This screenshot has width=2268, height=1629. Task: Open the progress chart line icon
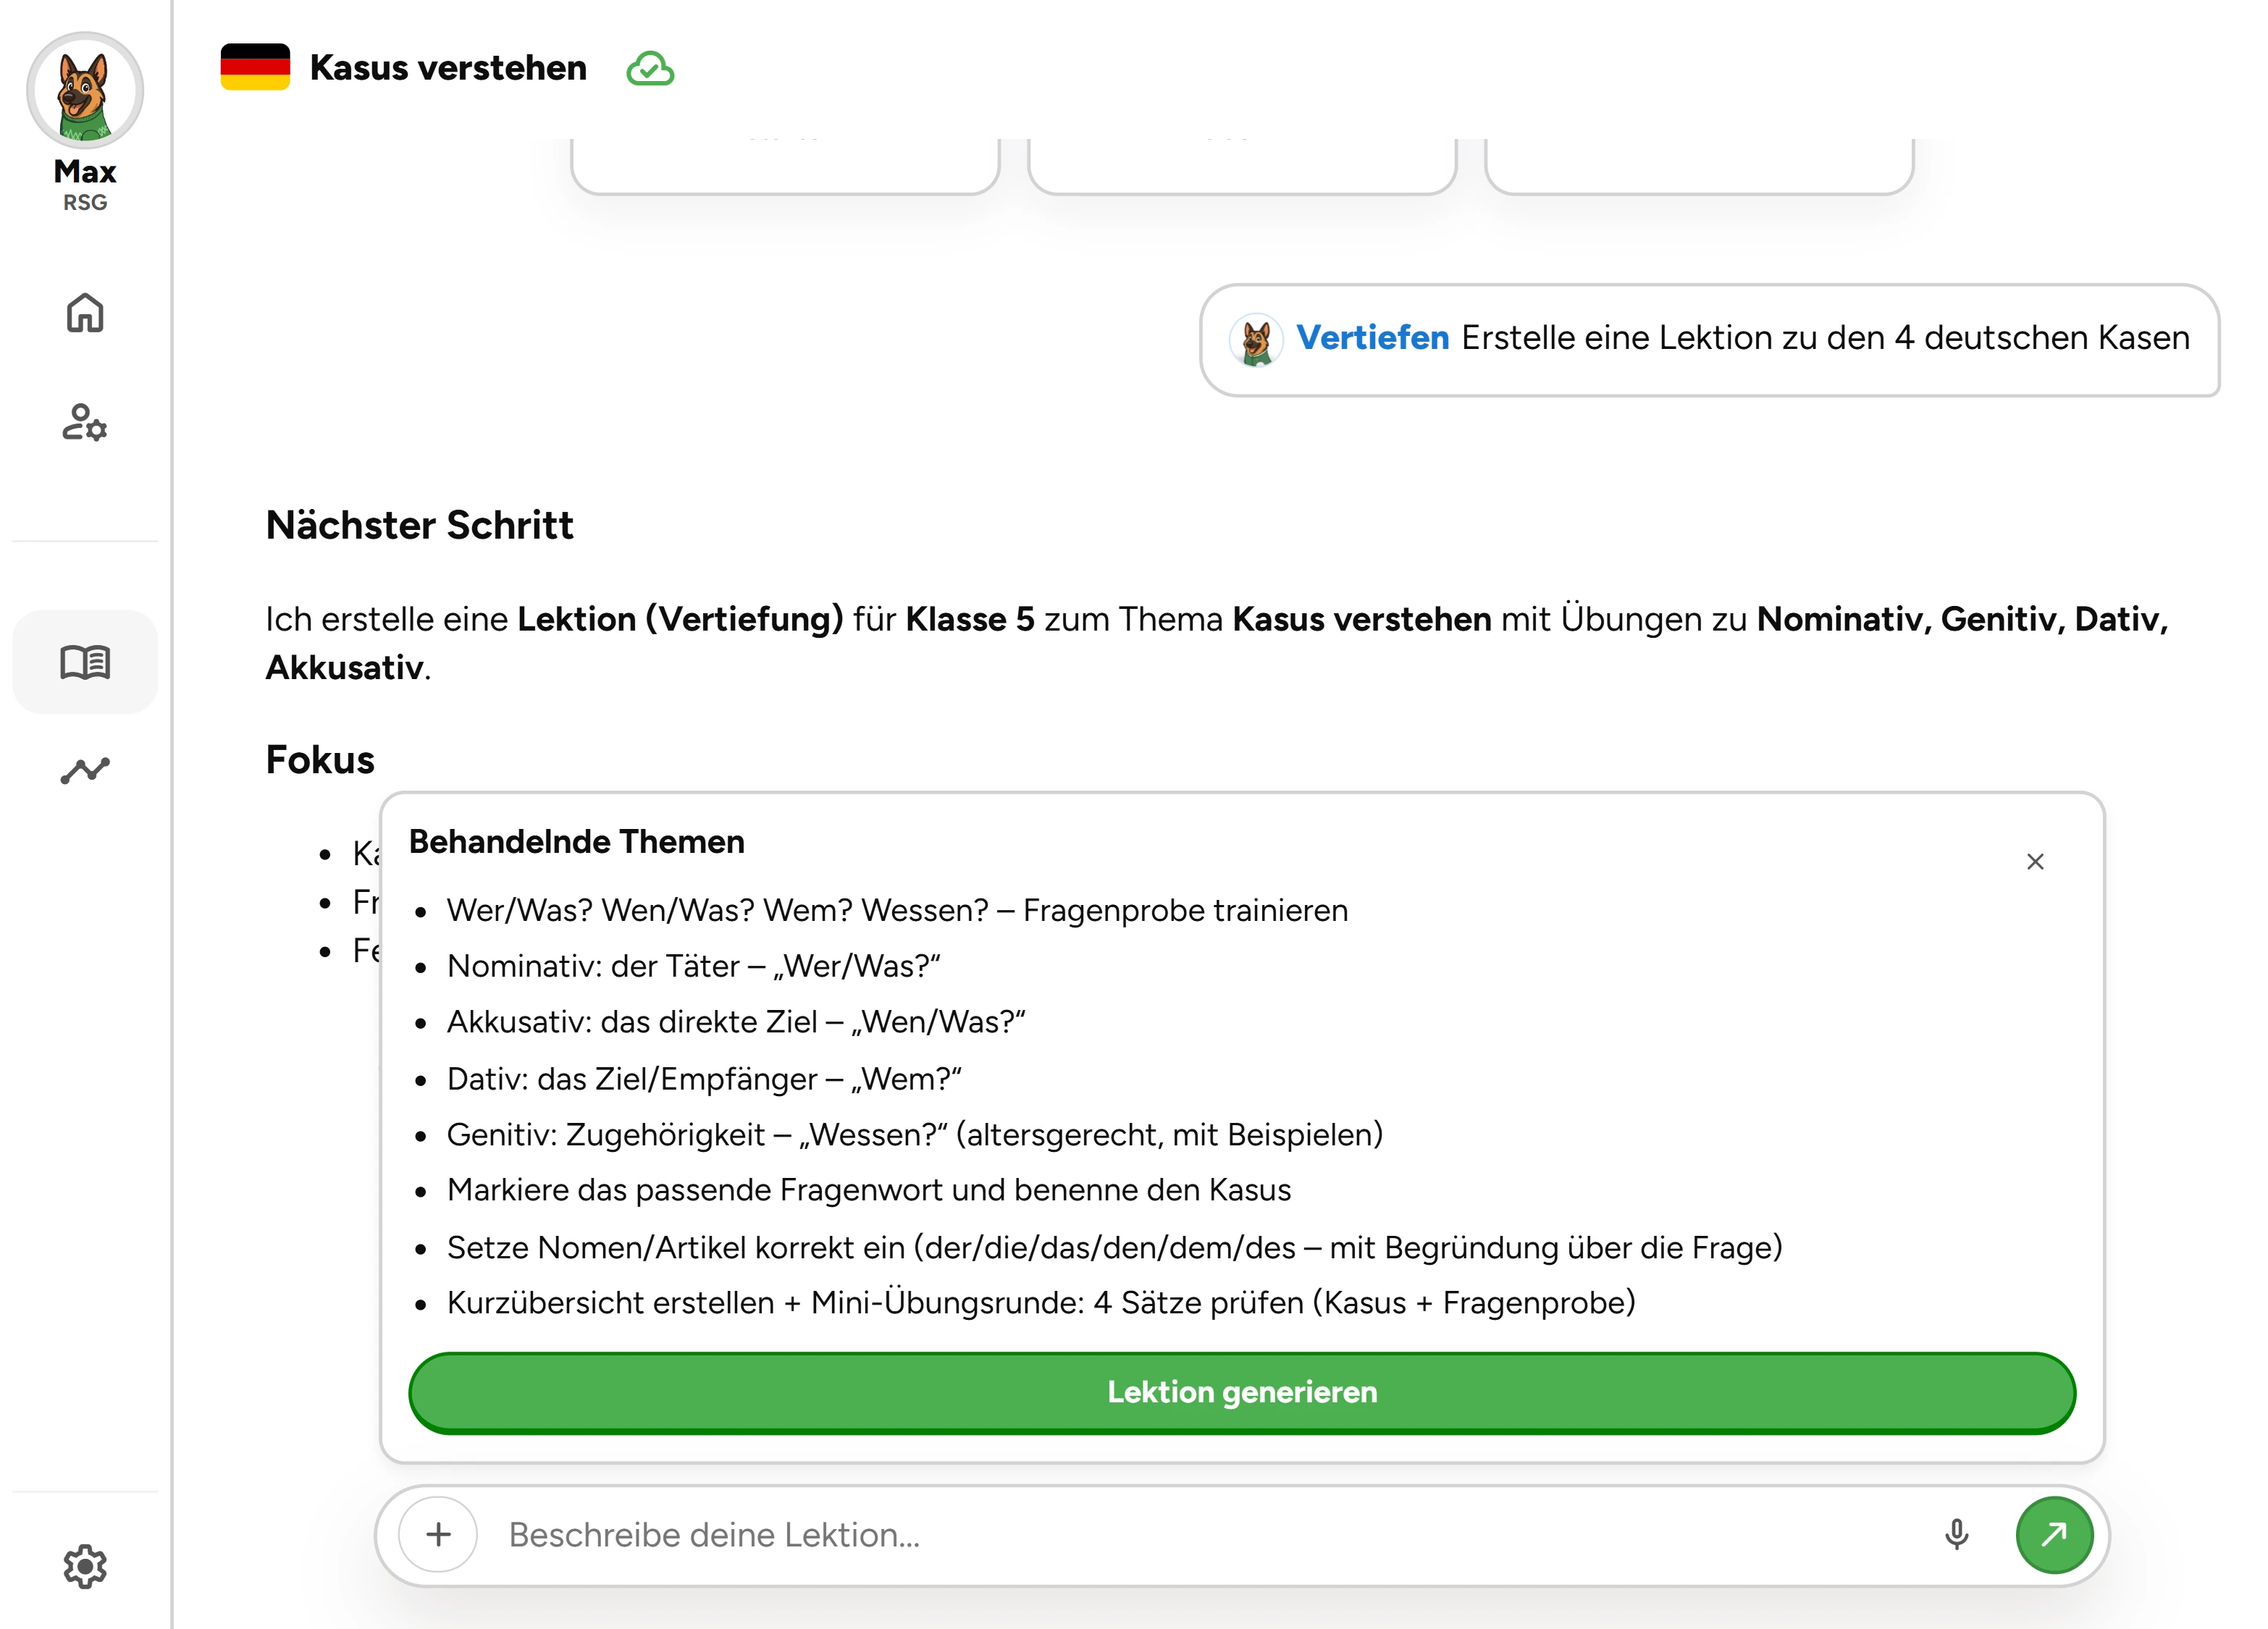coord(85,770)
